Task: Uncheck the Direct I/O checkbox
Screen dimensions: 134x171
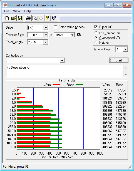Action: [96, 27]
